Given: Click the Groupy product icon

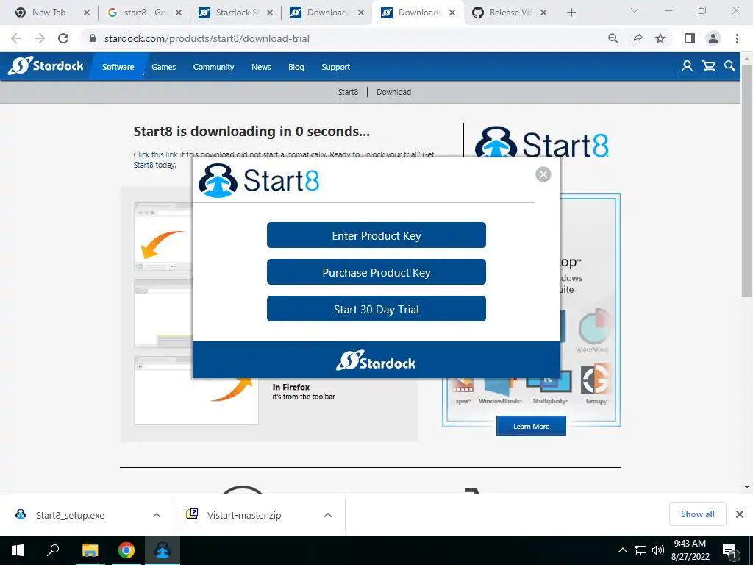Looking at the screenshot, I should pos(596,384).
